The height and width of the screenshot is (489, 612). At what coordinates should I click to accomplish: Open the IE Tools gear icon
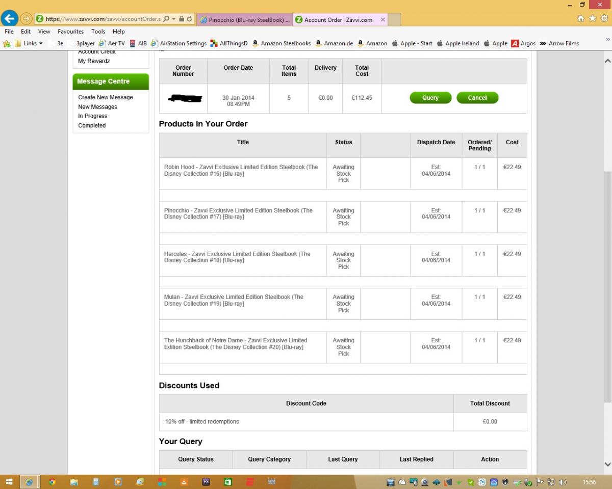[604, 18]
